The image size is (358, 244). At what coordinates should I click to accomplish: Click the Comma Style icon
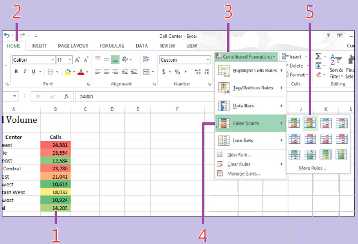tap(186, 71)
